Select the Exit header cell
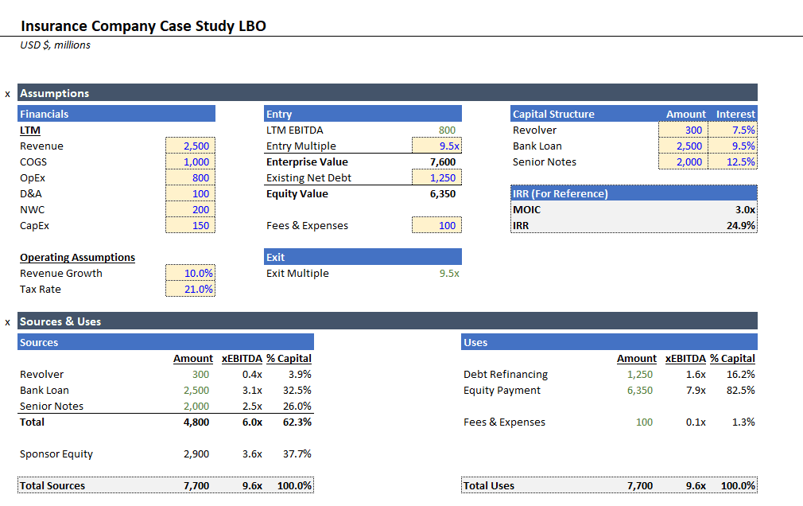This screenshot has height=506, width=803. click(x=363, y=257)
